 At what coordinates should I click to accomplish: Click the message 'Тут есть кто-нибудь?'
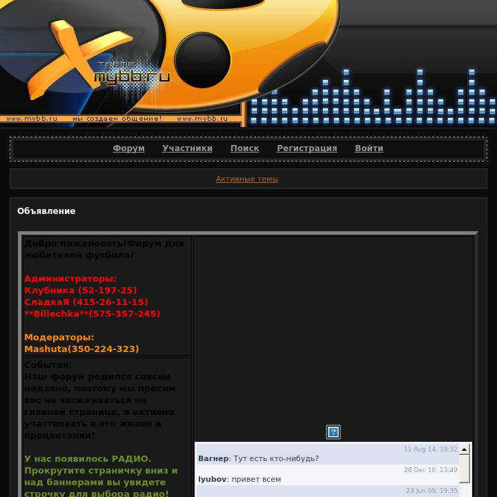point(276,458)
